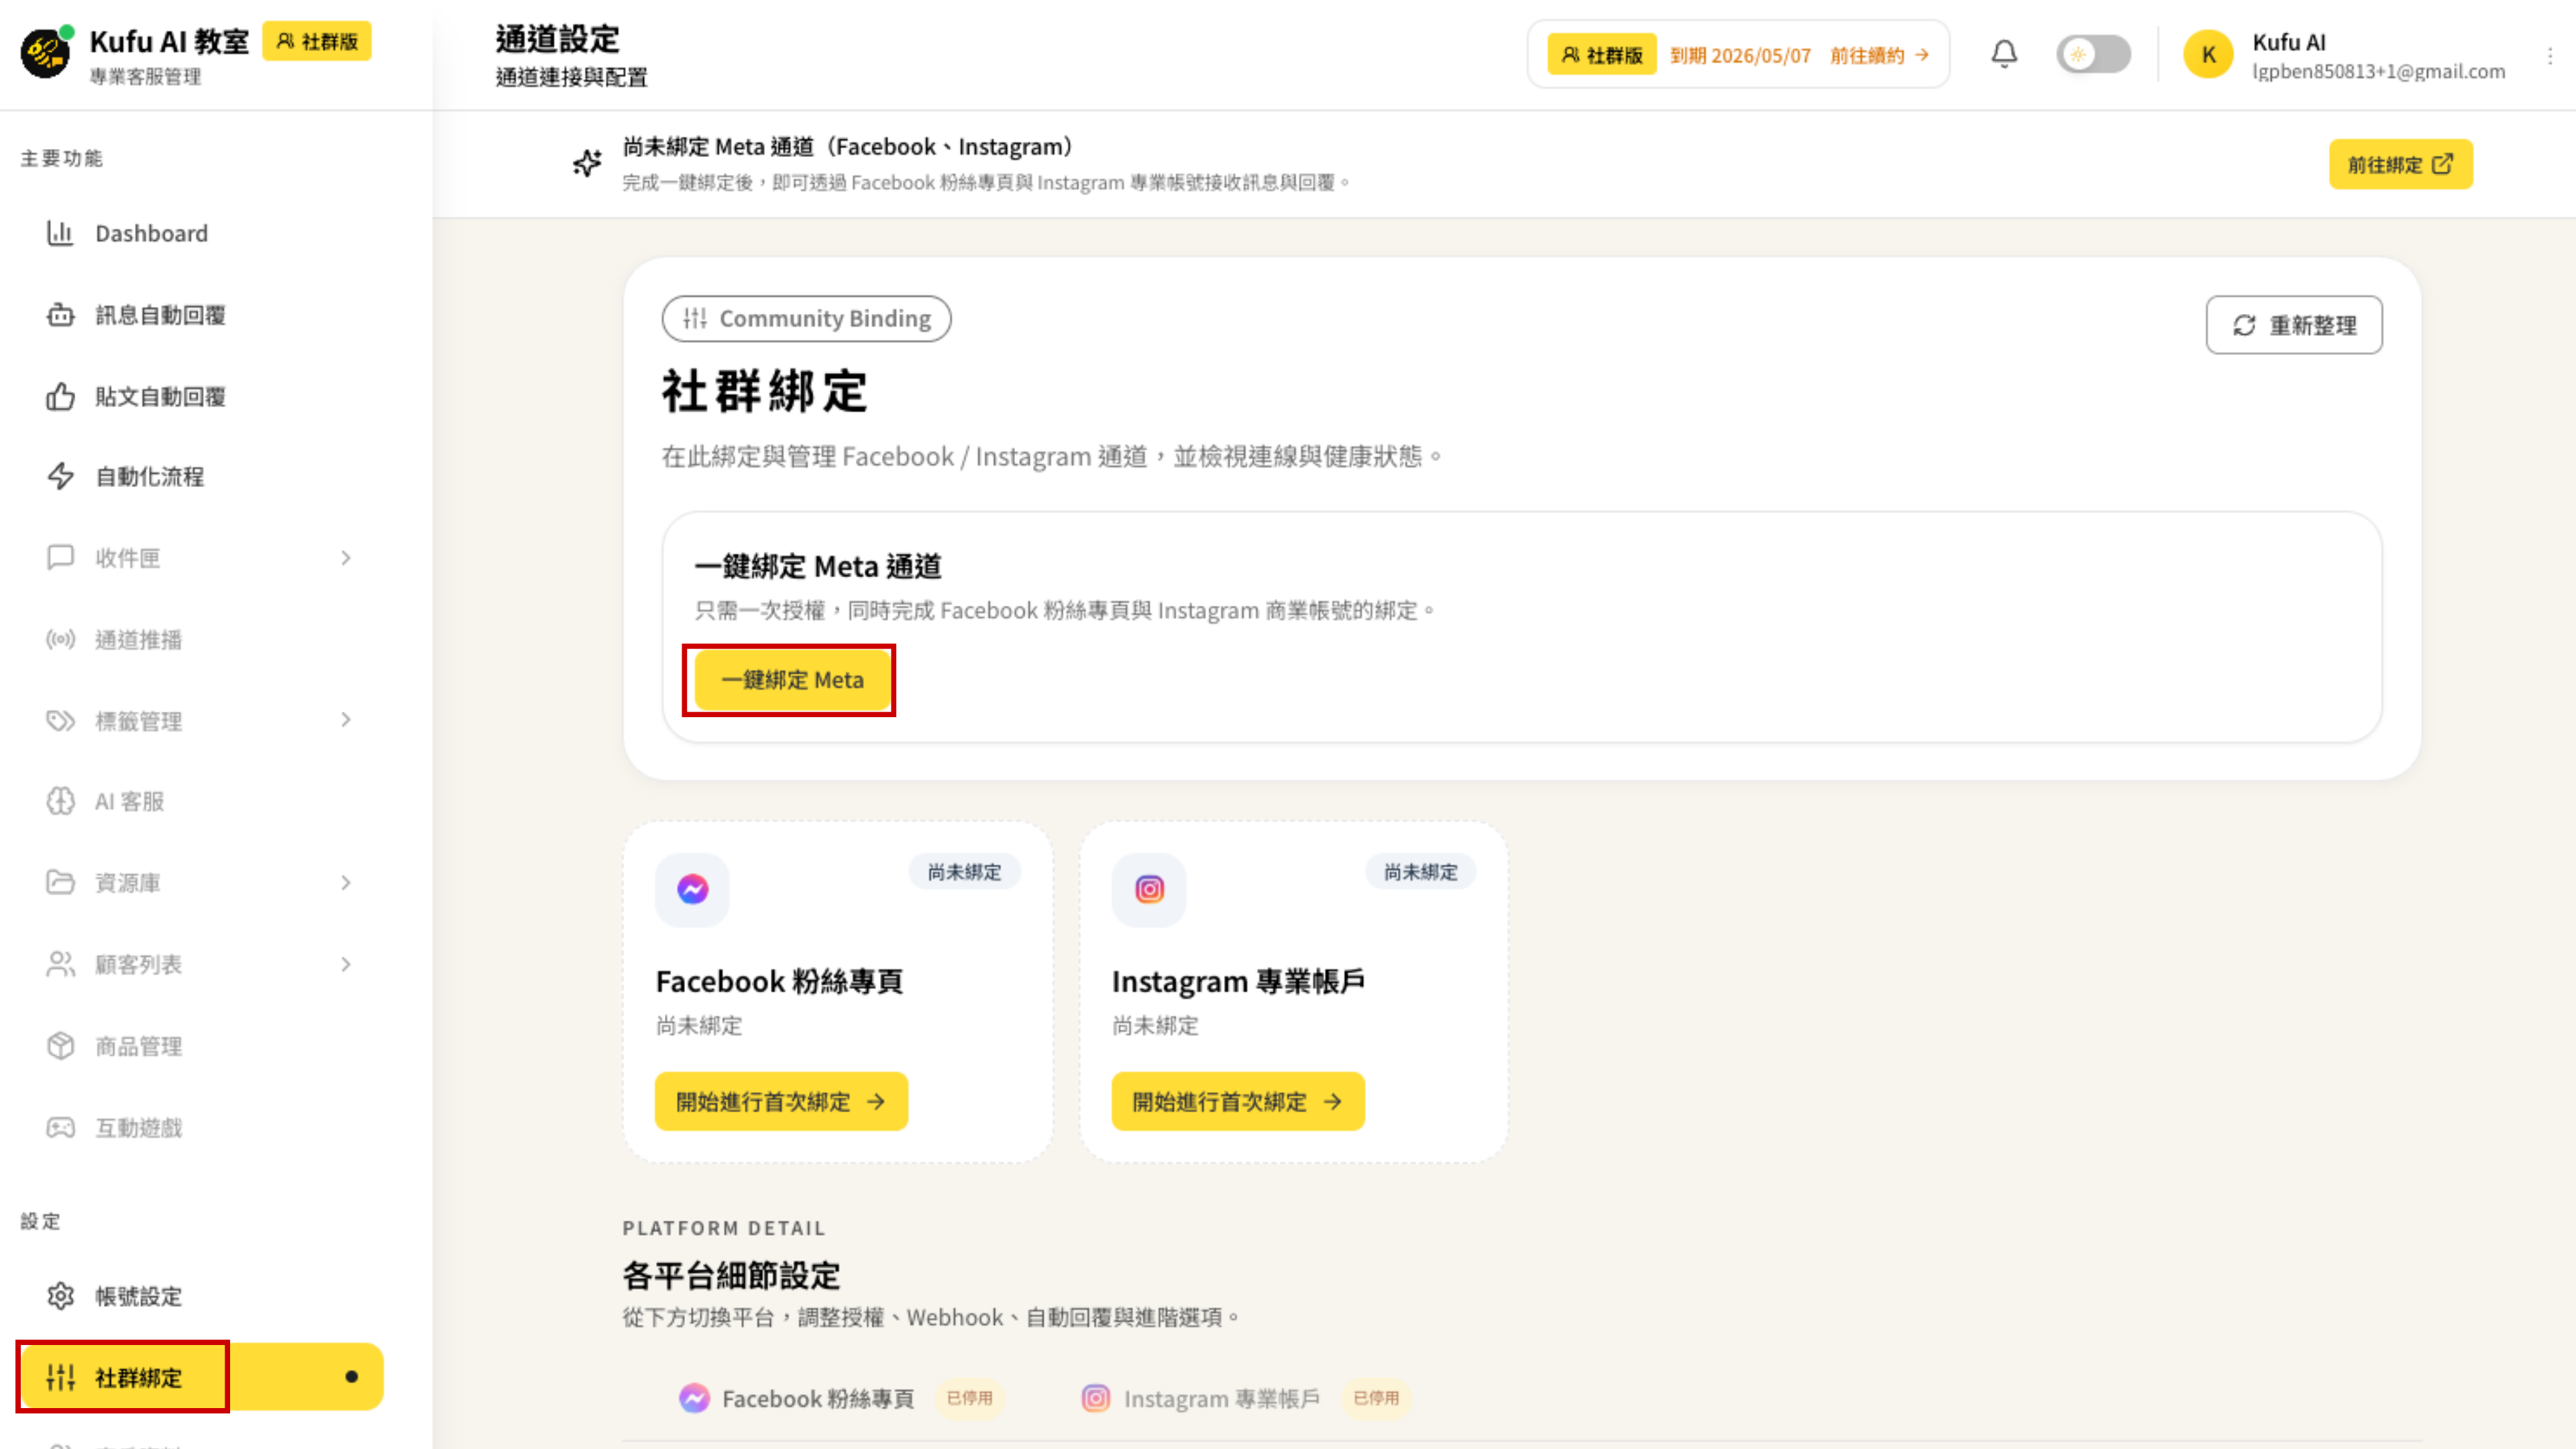The width and height of the screenshot is (2576, 1449).
Task: Click the Instagram icon on the Instagram card
Action: coord(1147,889)
